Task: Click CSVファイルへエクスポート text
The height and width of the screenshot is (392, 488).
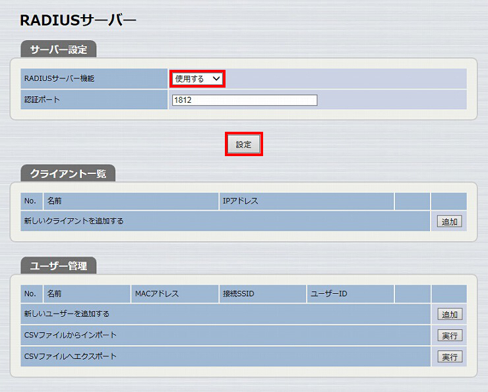Action: coord(71,356)
